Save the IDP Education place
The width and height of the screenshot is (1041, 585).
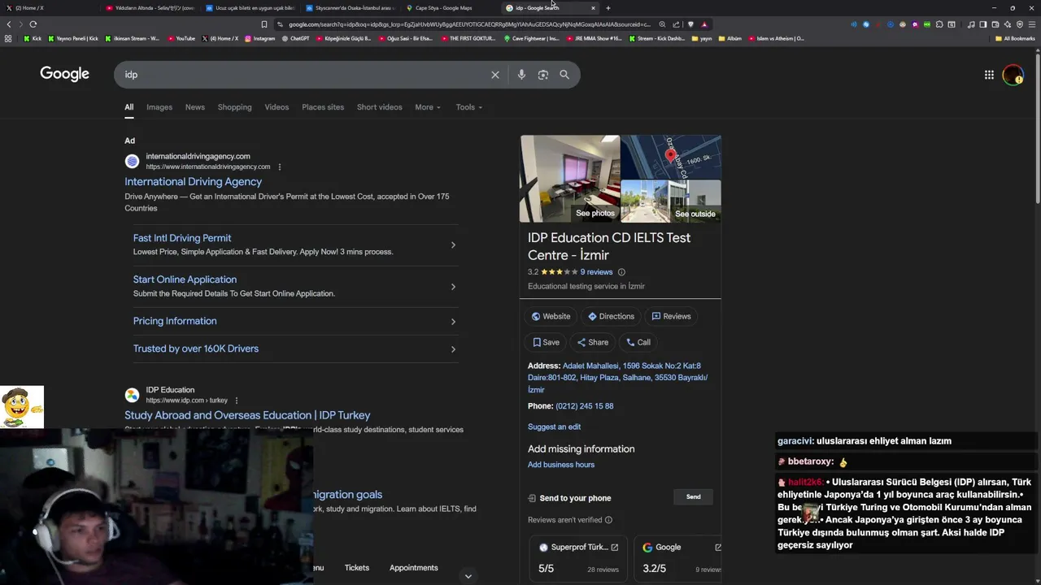point(546,342)
